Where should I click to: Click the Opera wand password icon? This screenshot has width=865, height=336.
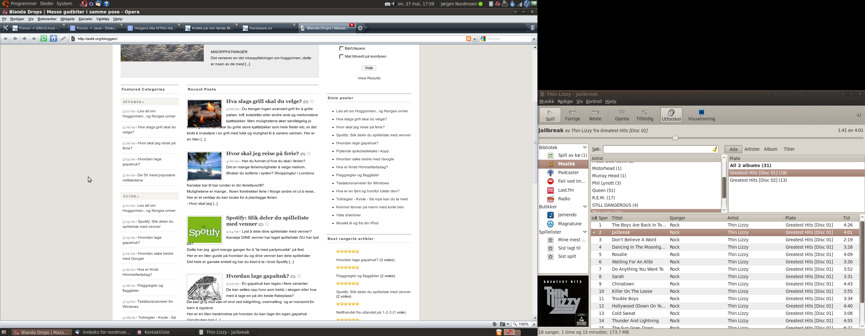[63, 39]
